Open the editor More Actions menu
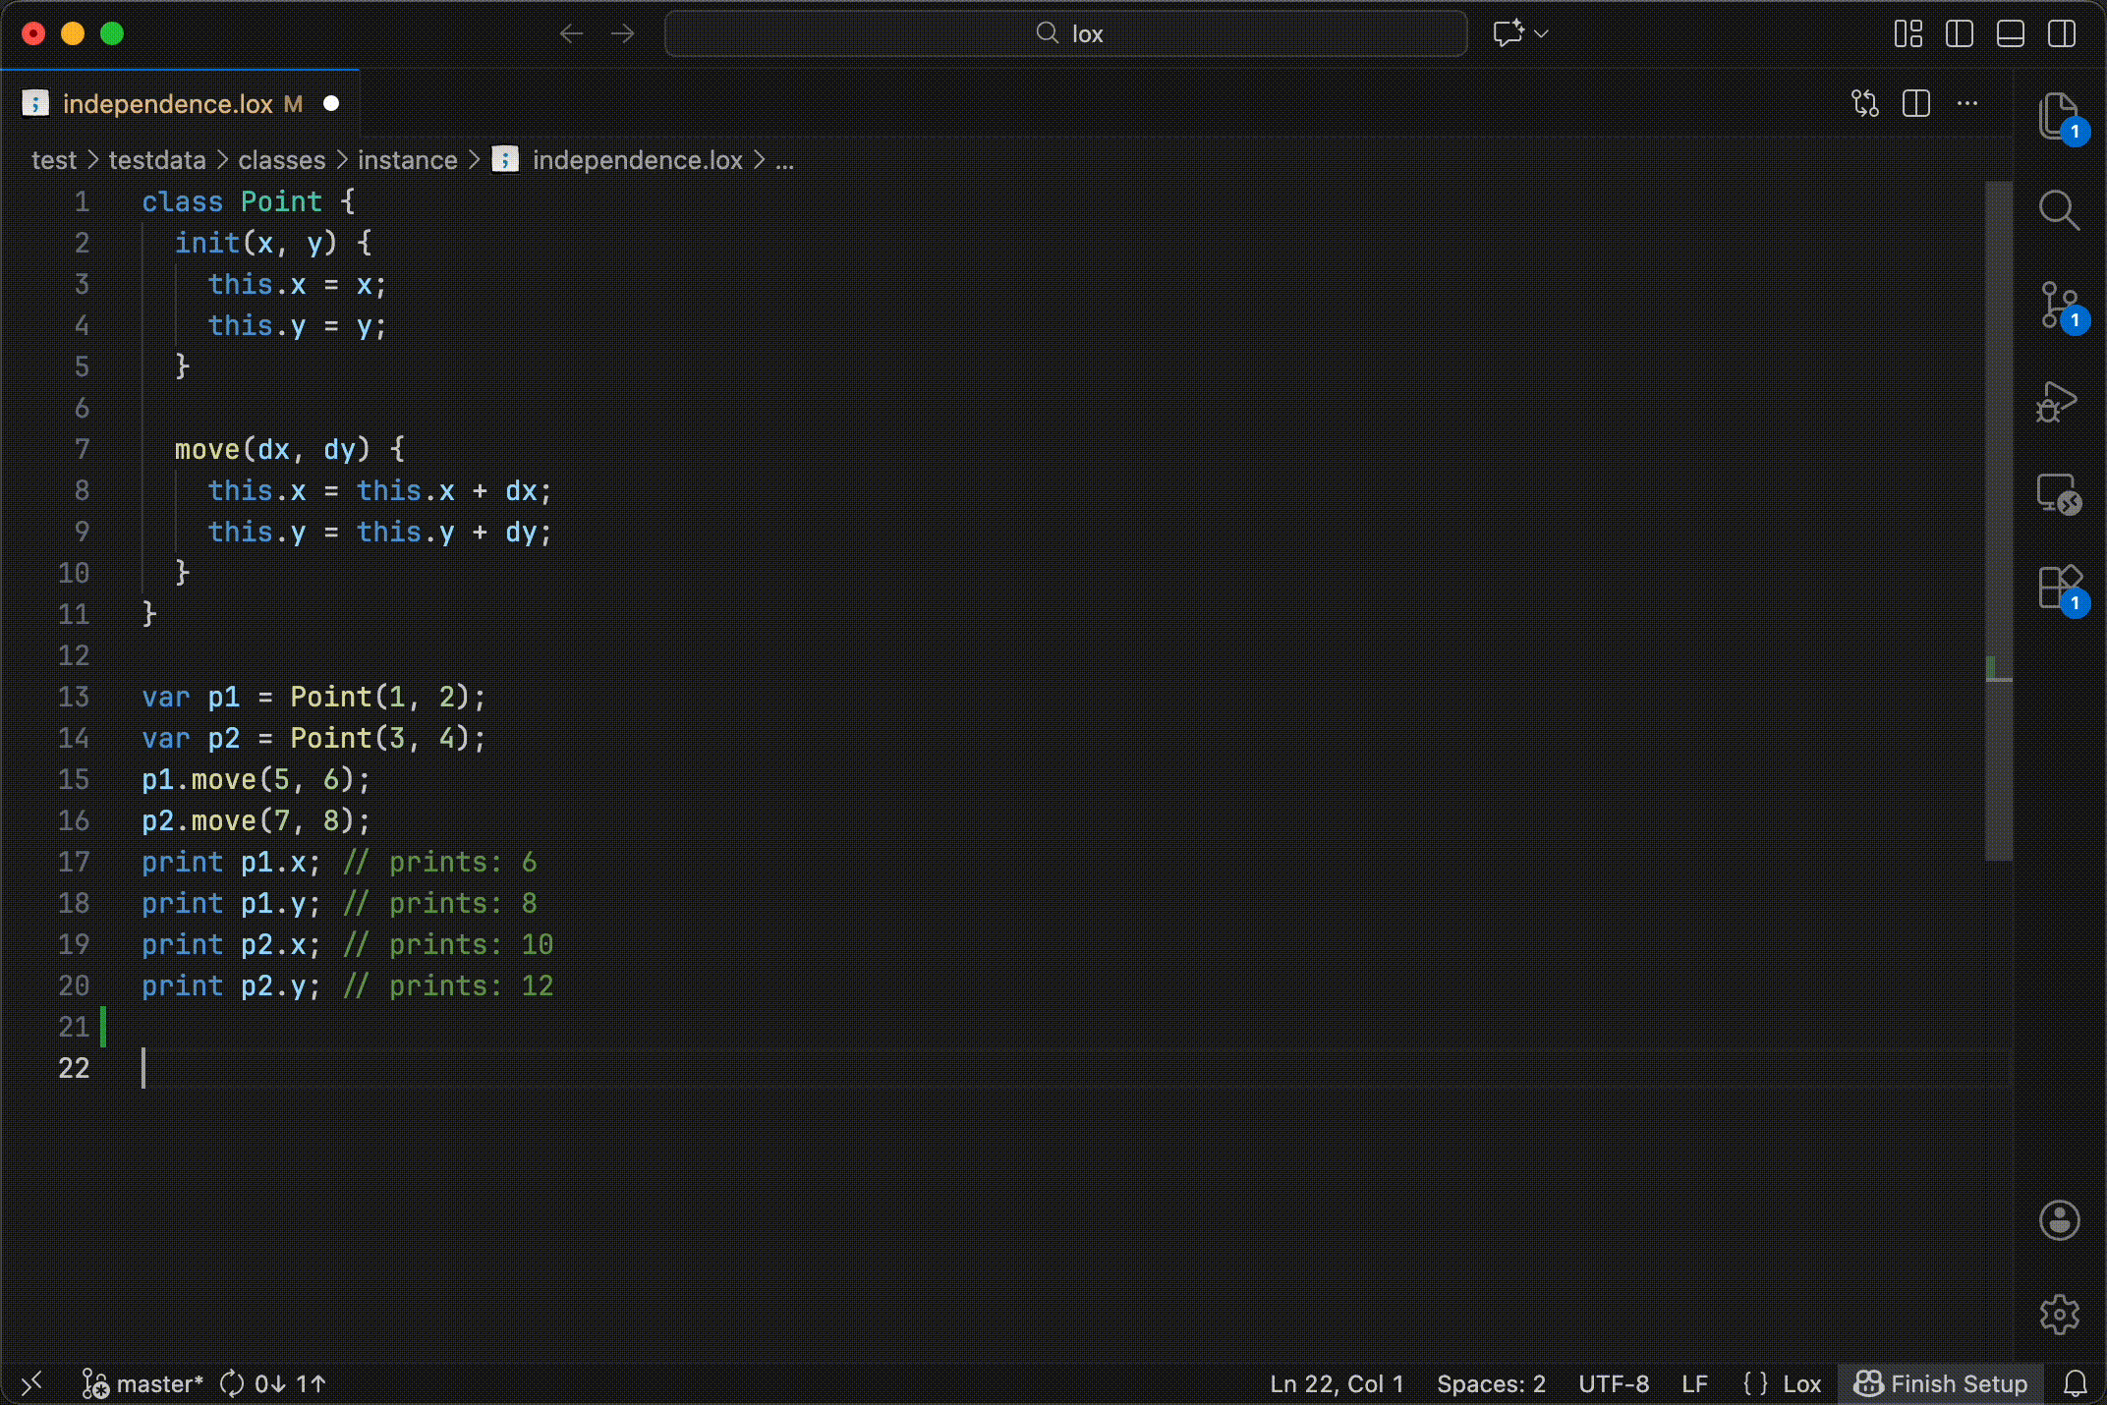This screenshot has height=1405, width=2107. pyautogui.click(x=1967, y=103)
